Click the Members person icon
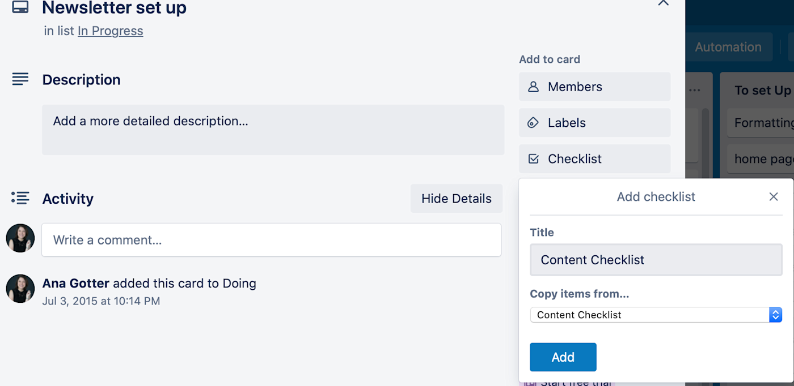 click(533, 87)
